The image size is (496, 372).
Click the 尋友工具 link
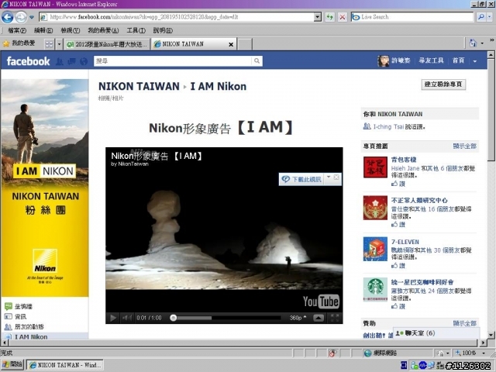[431, 60]
